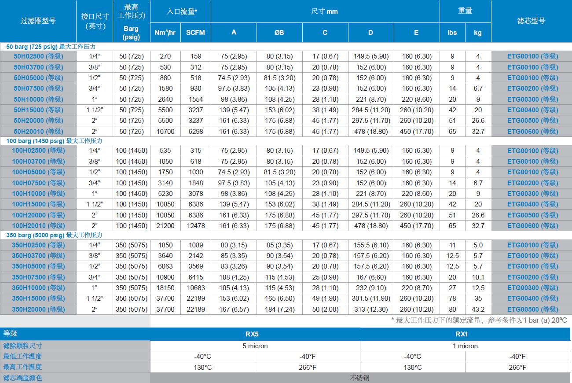Click the lbs weight column header

(452, 33)
